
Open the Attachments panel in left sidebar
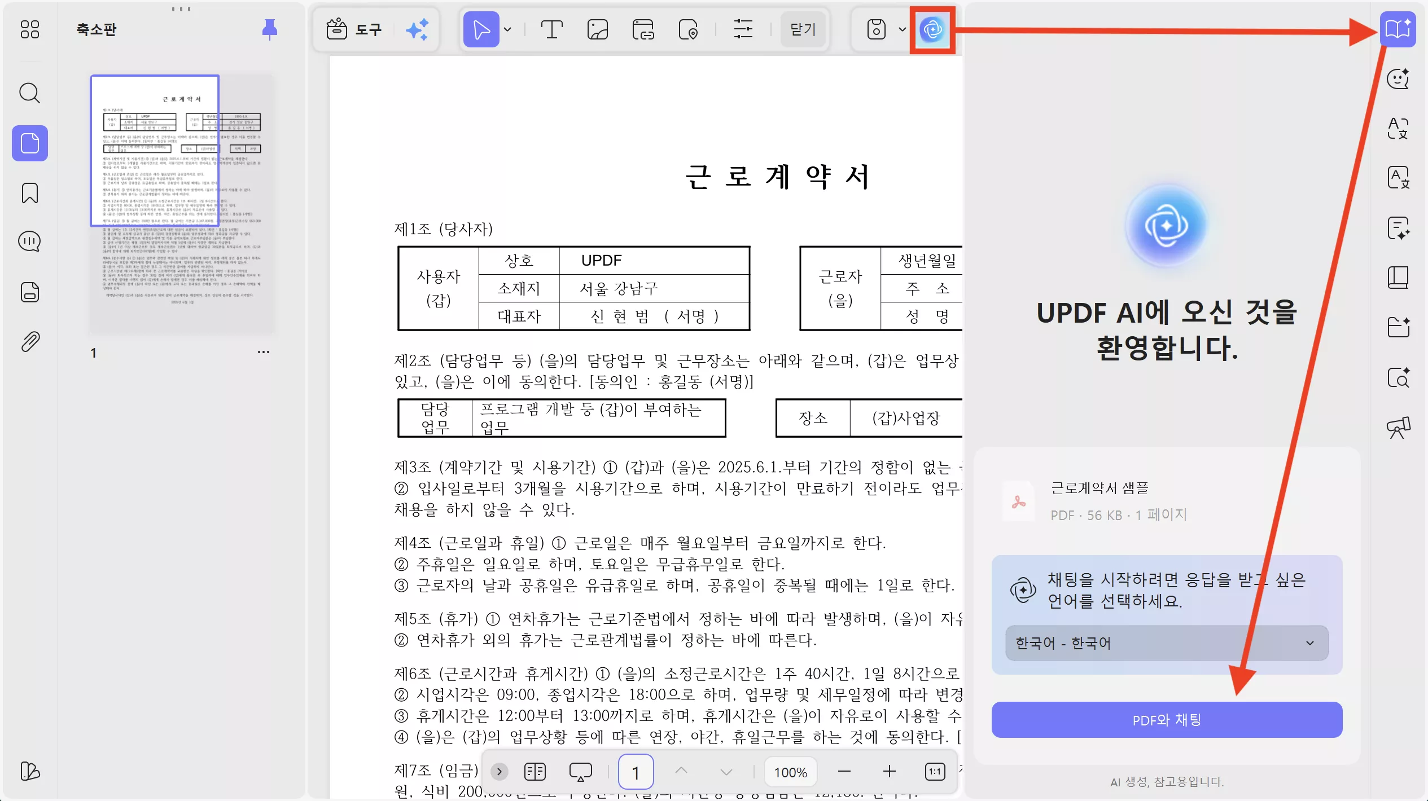(29, 341)
